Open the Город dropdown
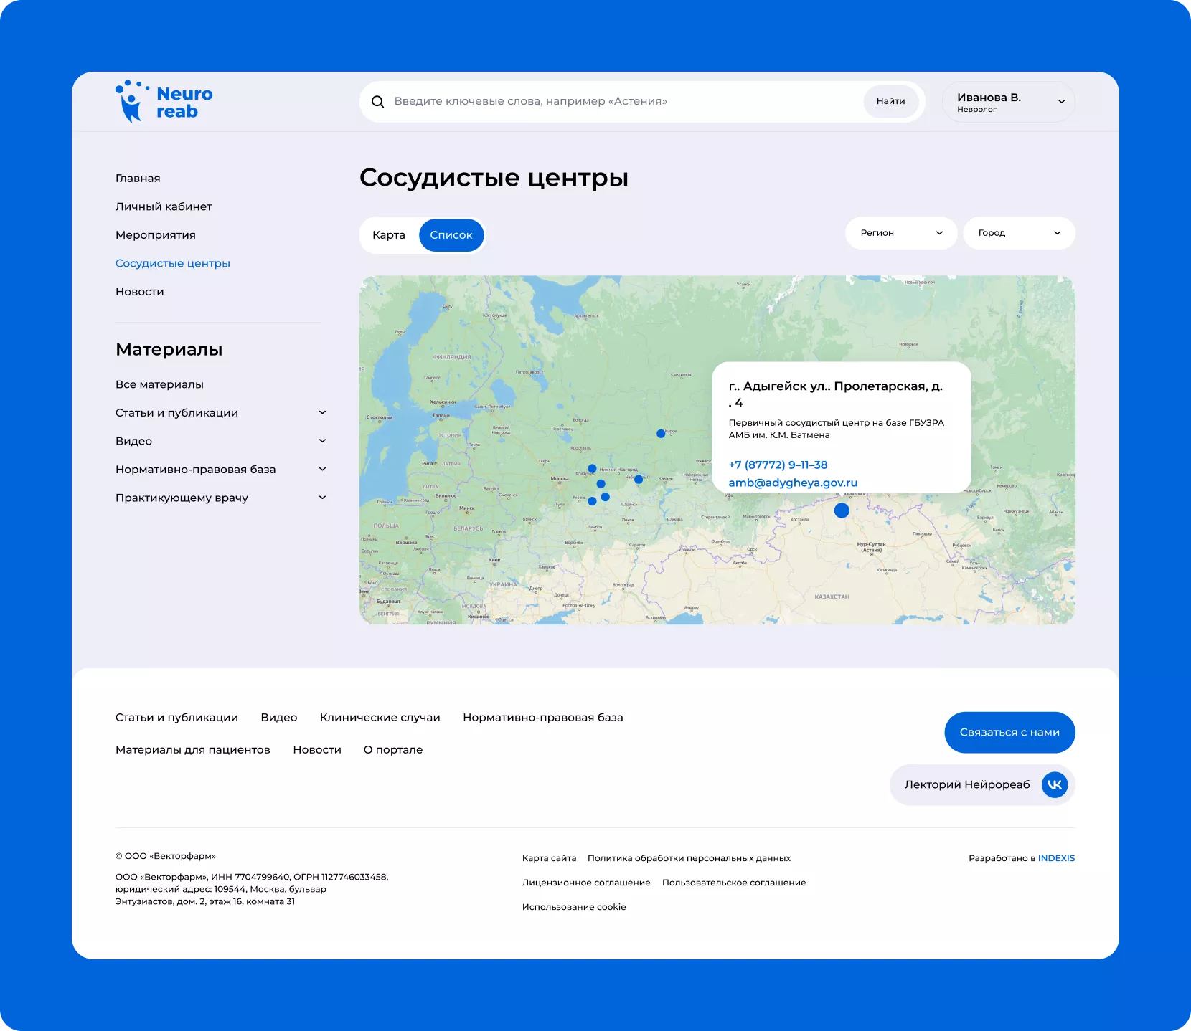This screenshot has width=1191, height=1031. click(1019, 233)
